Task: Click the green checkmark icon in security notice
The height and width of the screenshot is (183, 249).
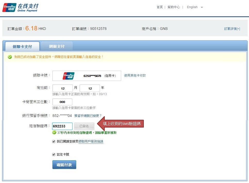Action: click(x=10, y=57)
